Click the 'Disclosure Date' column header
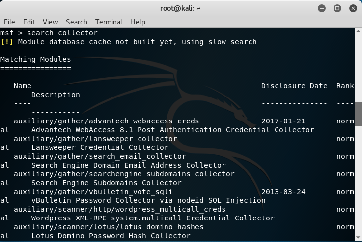This screenshot has height=242, width=362. (x=294, y=86)
